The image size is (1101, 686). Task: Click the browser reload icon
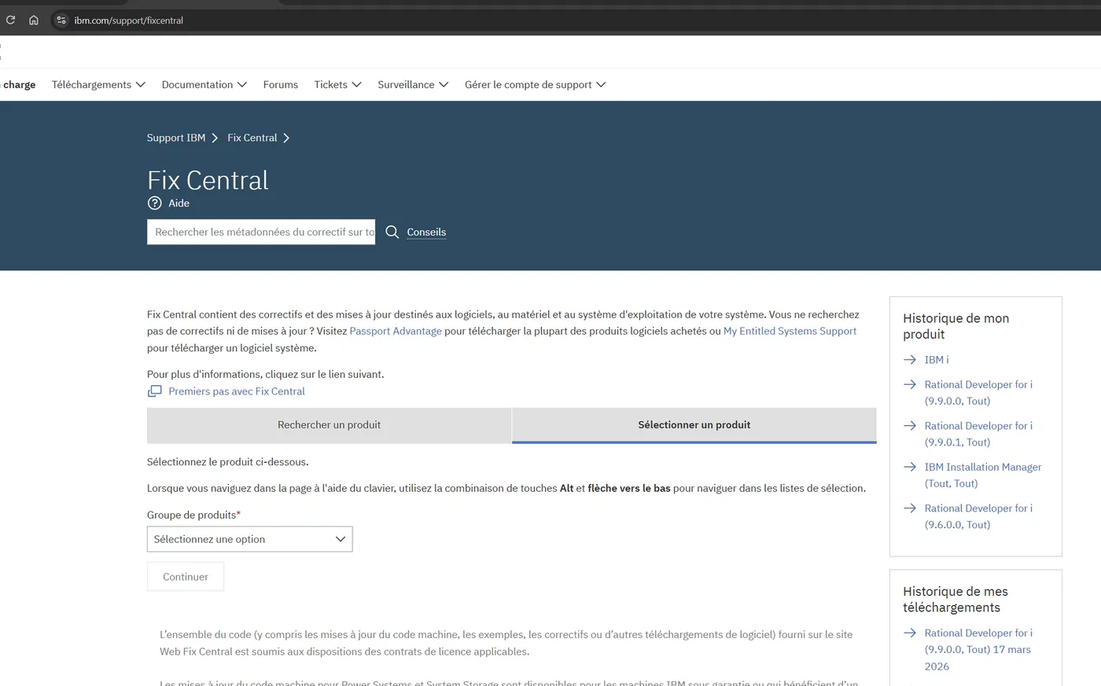coord(10,20)
